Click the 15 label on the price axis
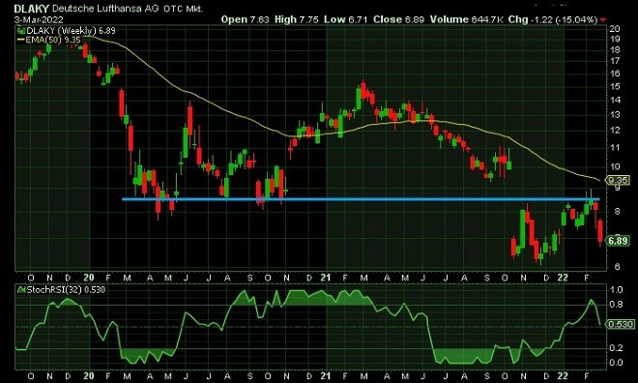This screenshot has width=638, height=383. pyautogui.click(x=615, y=87)
